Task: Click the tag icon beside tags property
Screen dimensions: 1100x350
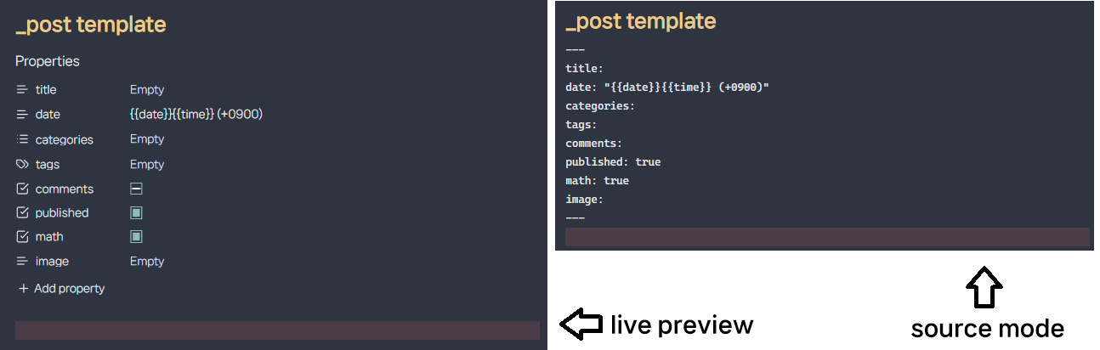Action: coord(23,164)
